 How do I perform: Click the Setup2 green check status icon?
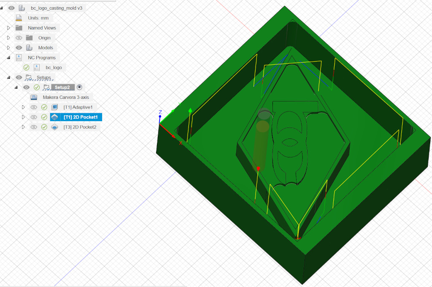pyautogui.click(x=37, y=87)
